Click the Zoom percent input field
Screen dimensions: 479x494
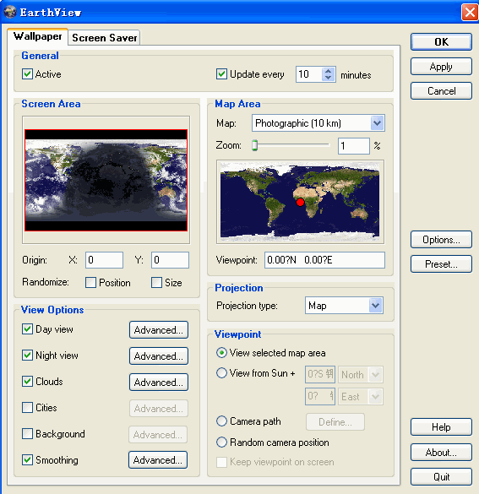[354, 146]
